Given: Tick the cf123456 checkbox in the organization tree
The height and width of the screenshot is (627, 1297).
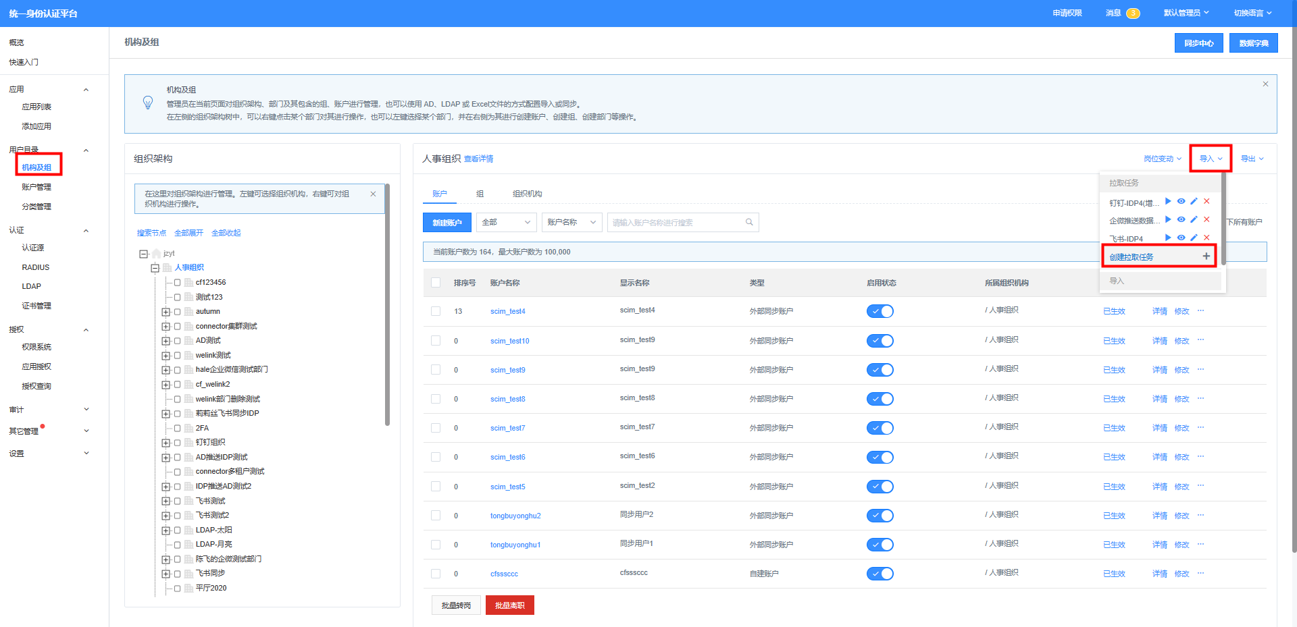Looking at the screenshot, I should tap(178, 282).
